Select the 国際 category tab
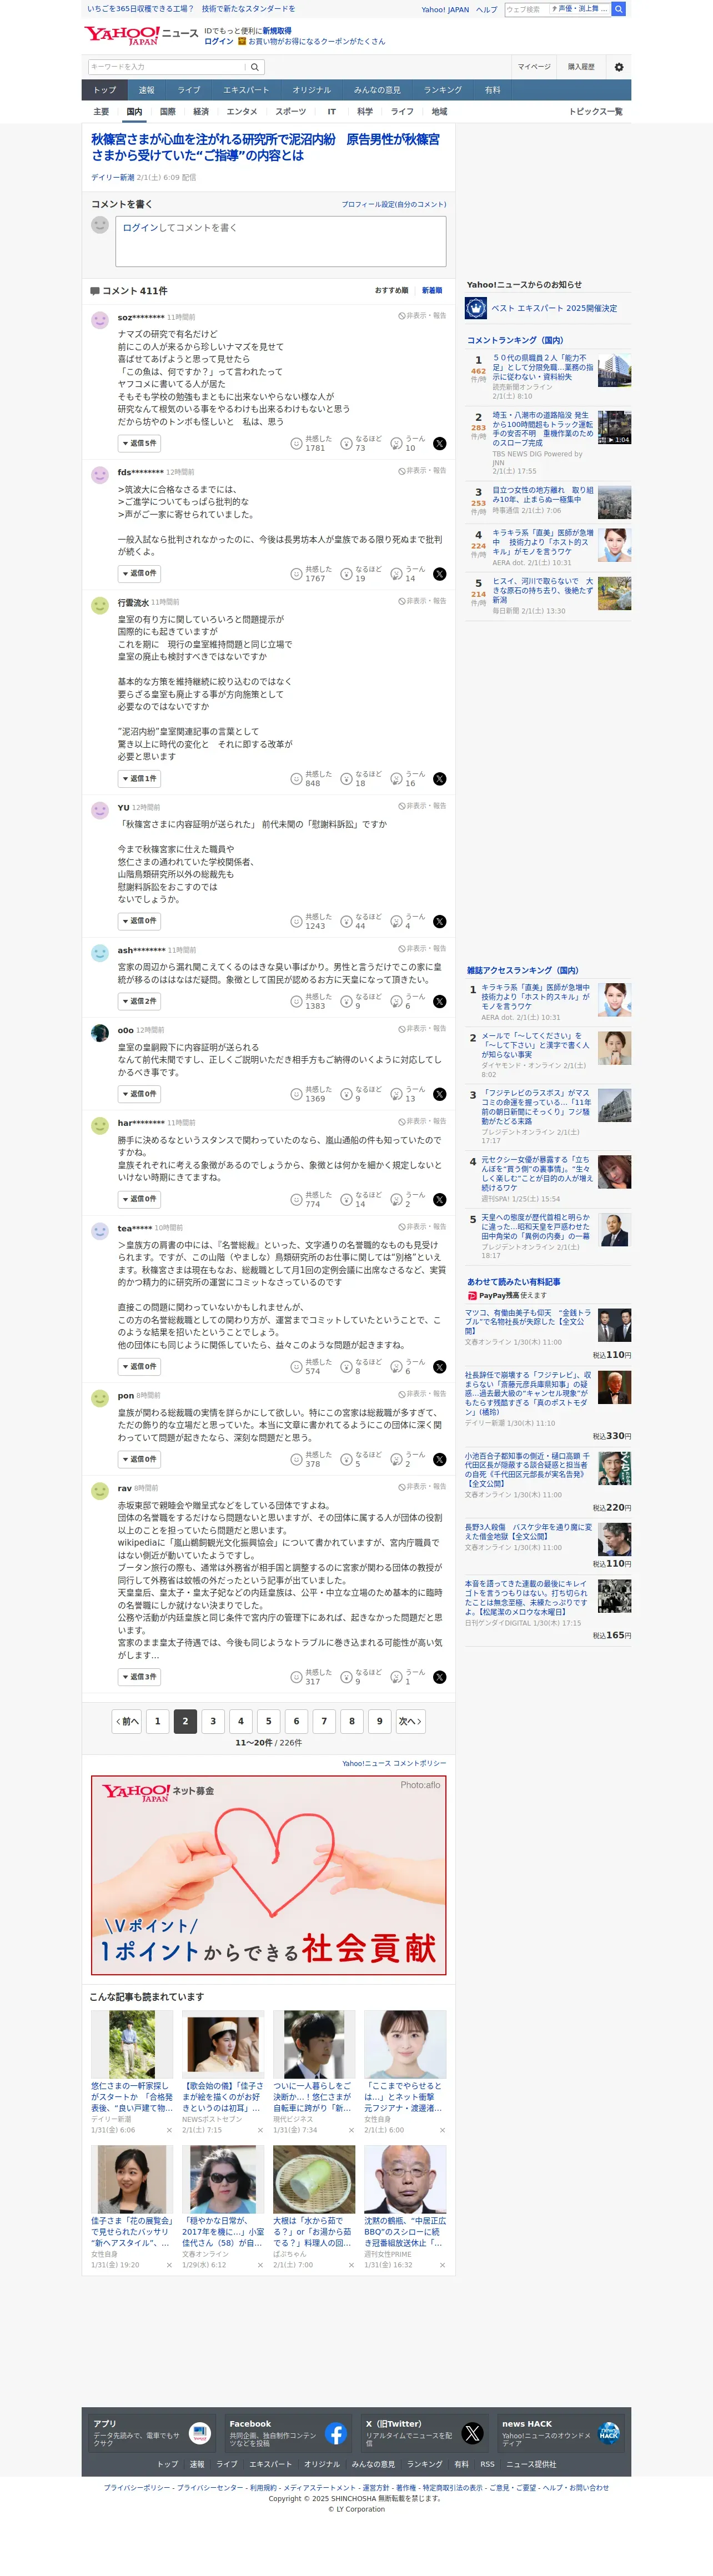The width and height of the screenshot is (713, 2576). pyautogui.click(x=168, y=112)
